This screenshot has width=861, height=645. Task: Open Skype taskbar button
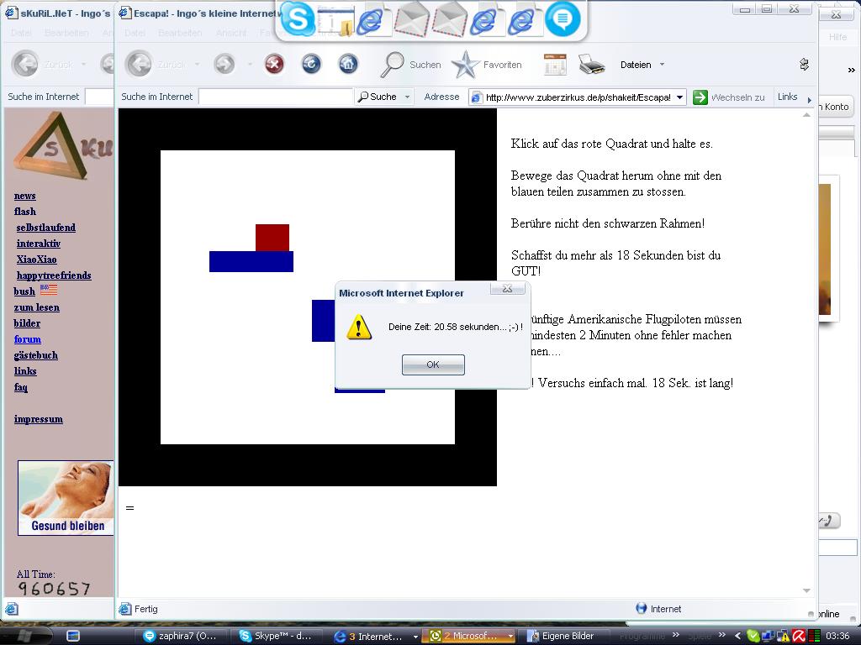pos(277,636)
